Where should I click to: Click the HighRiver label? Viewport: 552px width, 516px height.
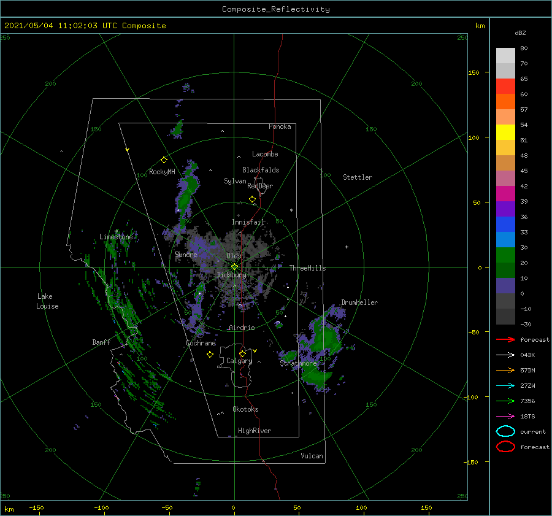click(255, 431)
